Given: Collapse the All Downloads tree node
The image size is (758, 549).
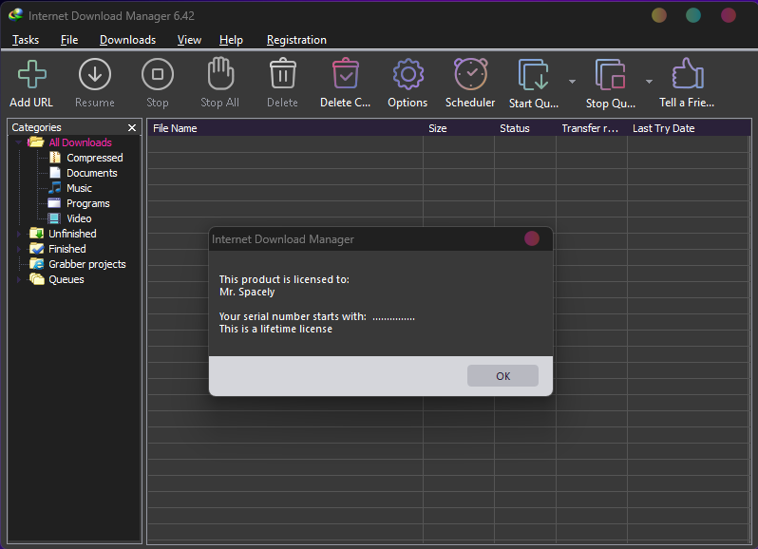Looking at the screenshot, I should coord(18,142).
